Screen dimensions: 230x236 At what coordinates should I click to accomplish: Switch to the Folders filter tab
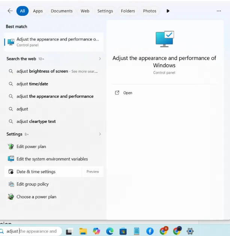tap(128, 11)
